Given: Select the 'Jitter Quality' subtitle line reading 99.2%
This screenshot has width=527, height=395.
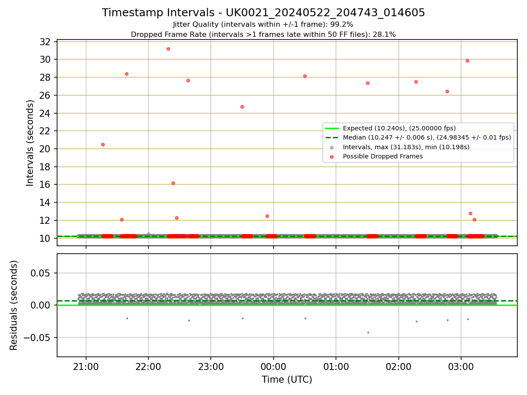Looking at the screenshot, I should coord(263,25).
